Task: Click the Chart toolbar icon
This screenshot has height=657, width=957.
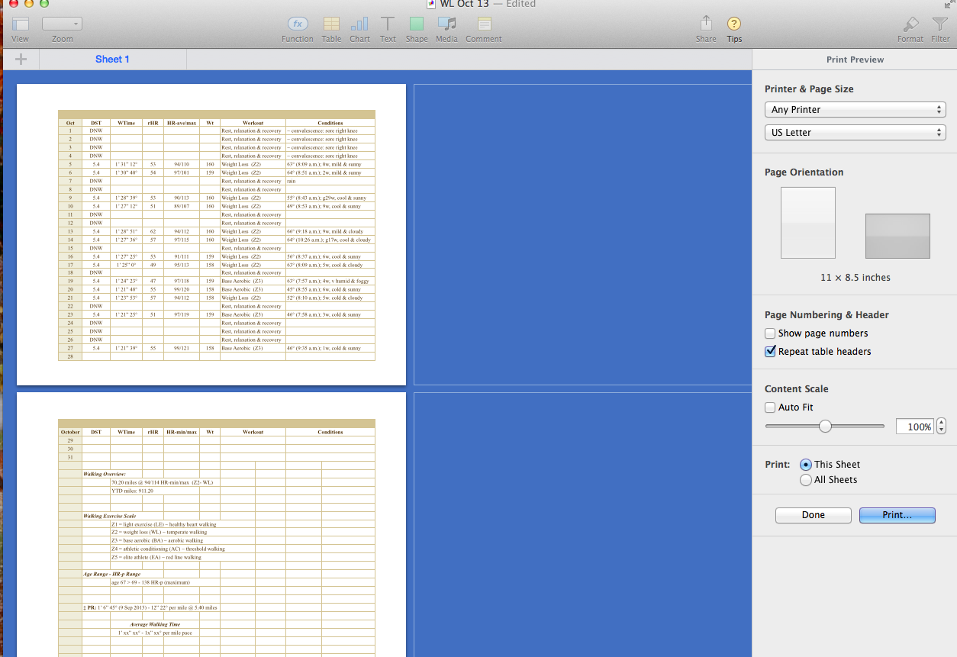Action: coord(359,24)
